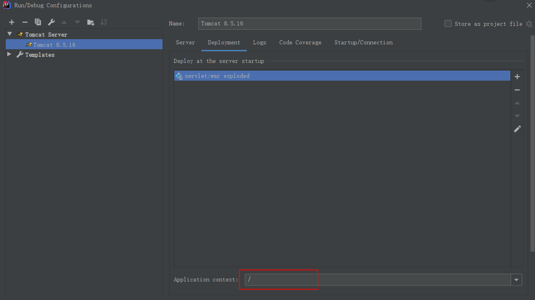Image resolution: width=535 pixels, height=300 pixels.
Task: Collapse the Tomcat Server tree node
Action: pos(10,34)
